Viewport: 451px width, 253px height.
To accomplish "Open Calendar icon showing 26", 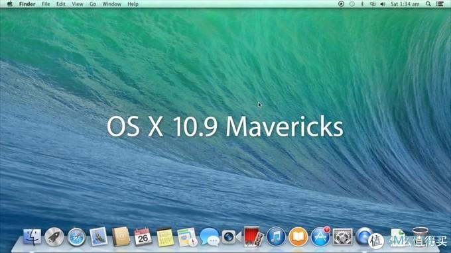I will (x=143, y=237).
